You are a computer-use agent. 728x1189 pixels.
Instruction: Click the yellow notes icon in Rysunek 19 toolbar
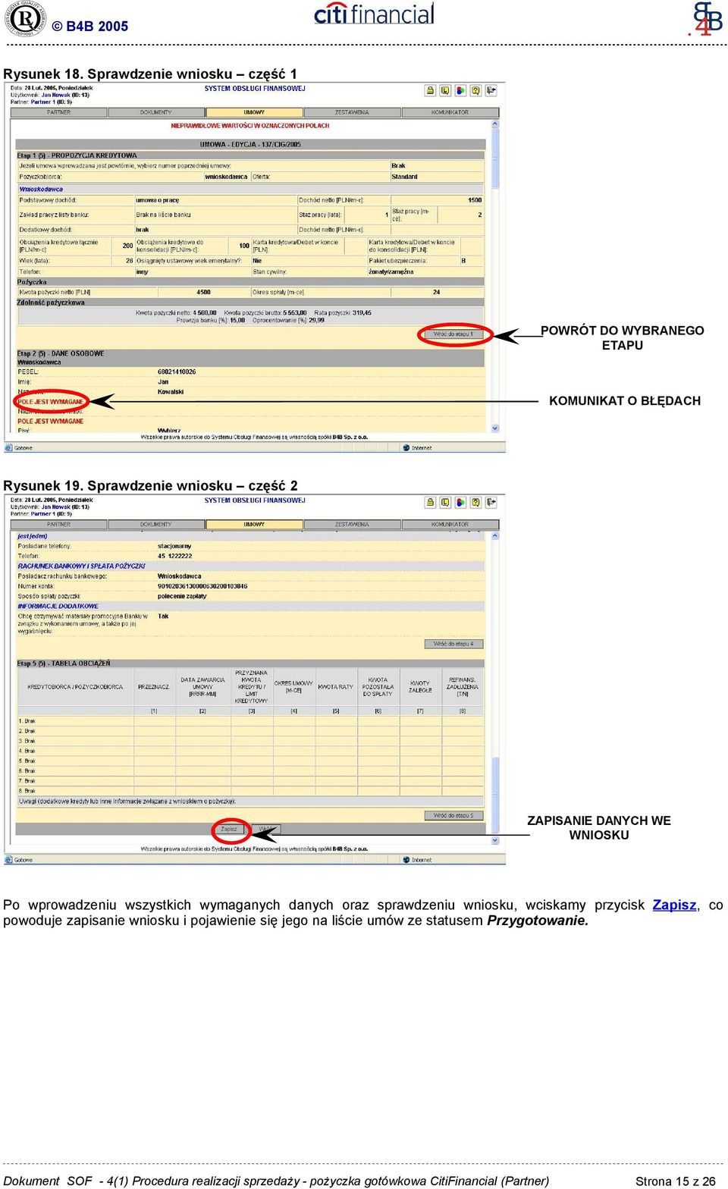(445, 502)
